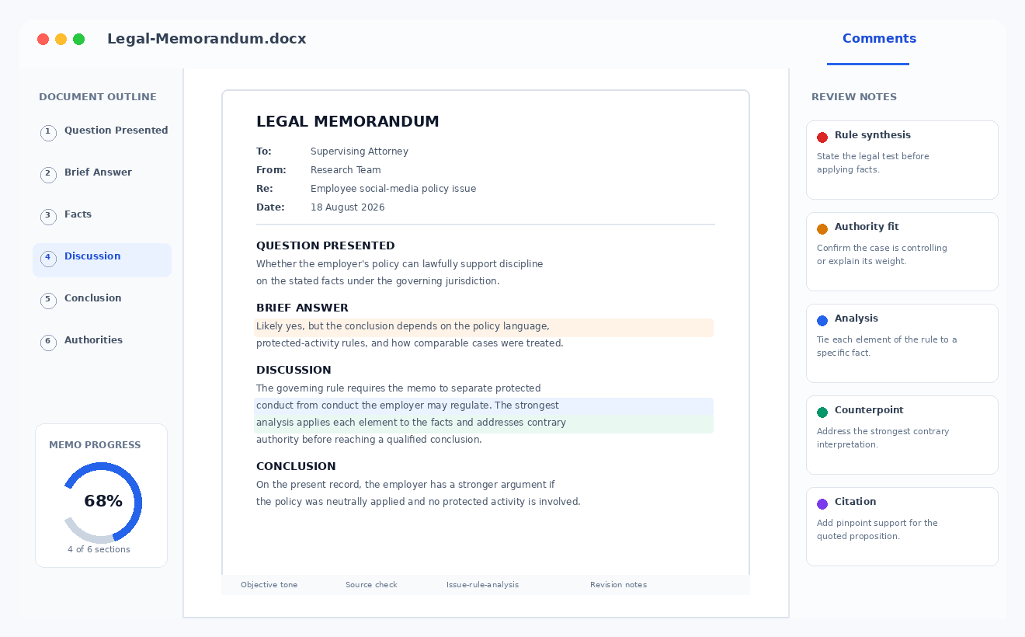Click the number 2 outline circle icon
The width and height of the screenshot is (1025, 637).
[x=48, y=176]
